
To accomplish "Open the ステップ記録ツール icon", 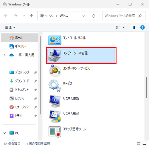I will [55, 132].
